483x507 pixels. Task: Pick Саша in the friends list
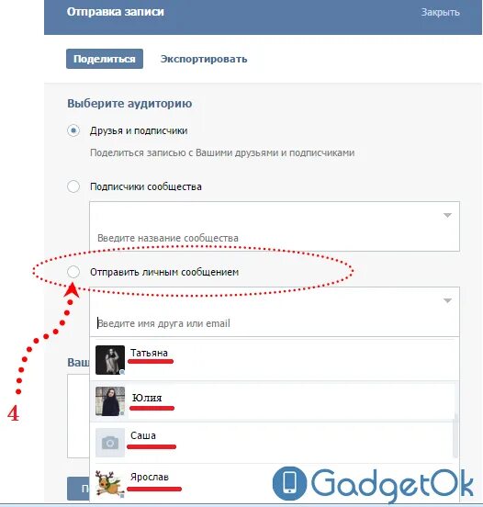[x=275, y=443]
